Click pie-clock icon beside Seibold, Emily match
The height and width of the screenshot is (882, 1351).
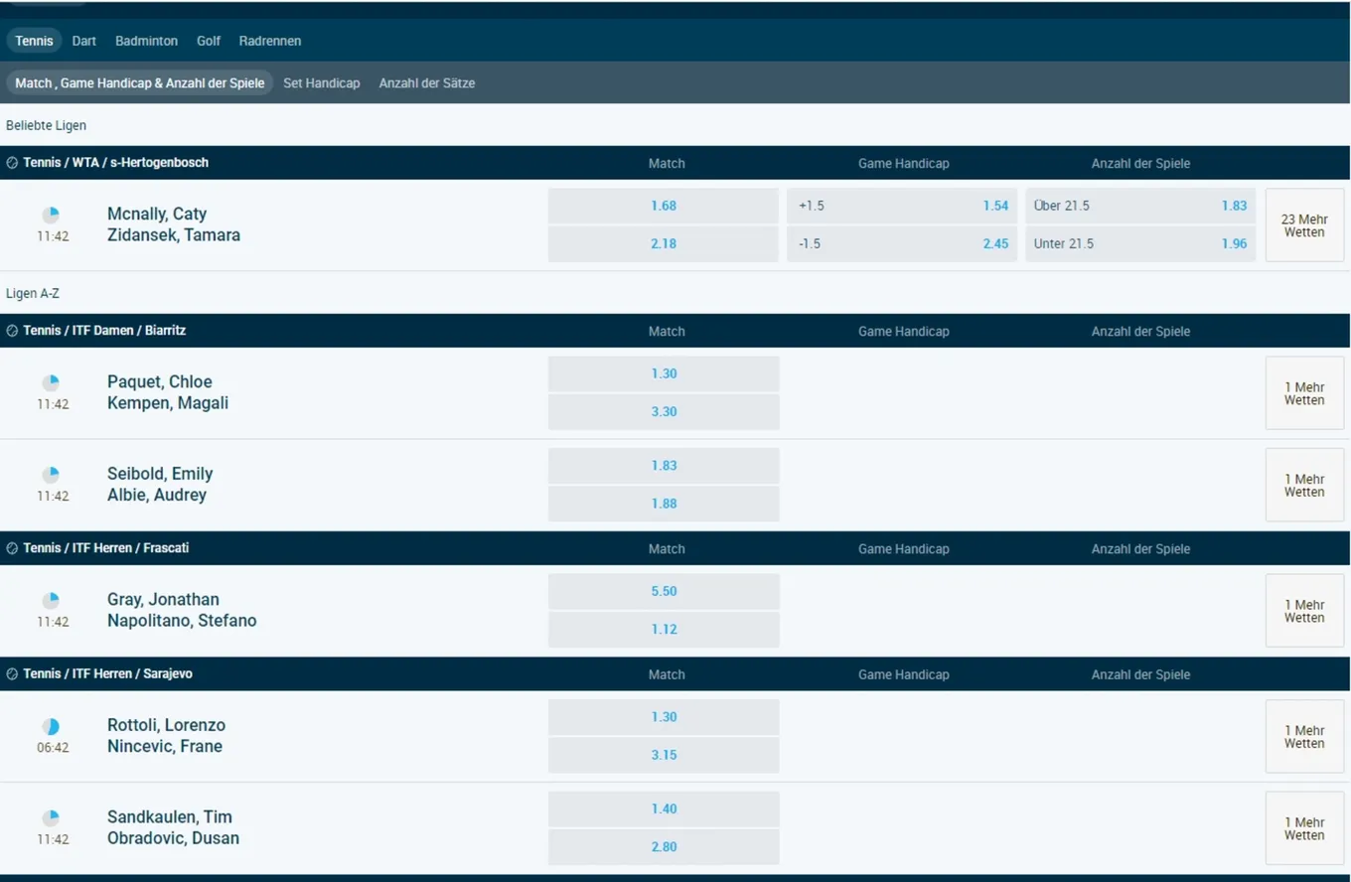coord(51,475)
